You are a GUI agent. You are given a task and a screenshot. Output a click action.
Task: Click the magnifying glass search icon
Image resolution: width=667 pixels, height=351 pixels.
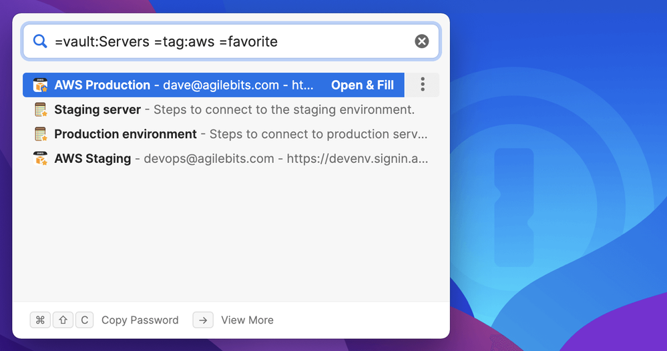click(x=40, y=41)
